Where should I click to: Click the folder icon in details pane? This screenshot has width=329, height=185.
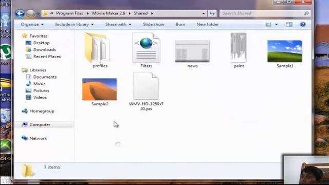pos(27,170)
